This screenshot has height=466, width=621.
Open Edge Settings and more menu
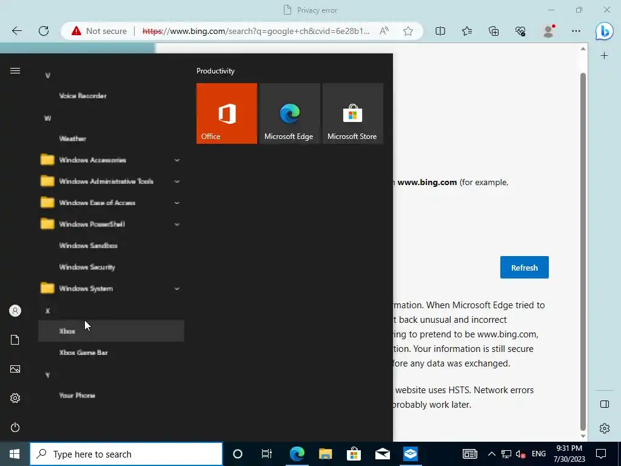[x=576, y=31]
